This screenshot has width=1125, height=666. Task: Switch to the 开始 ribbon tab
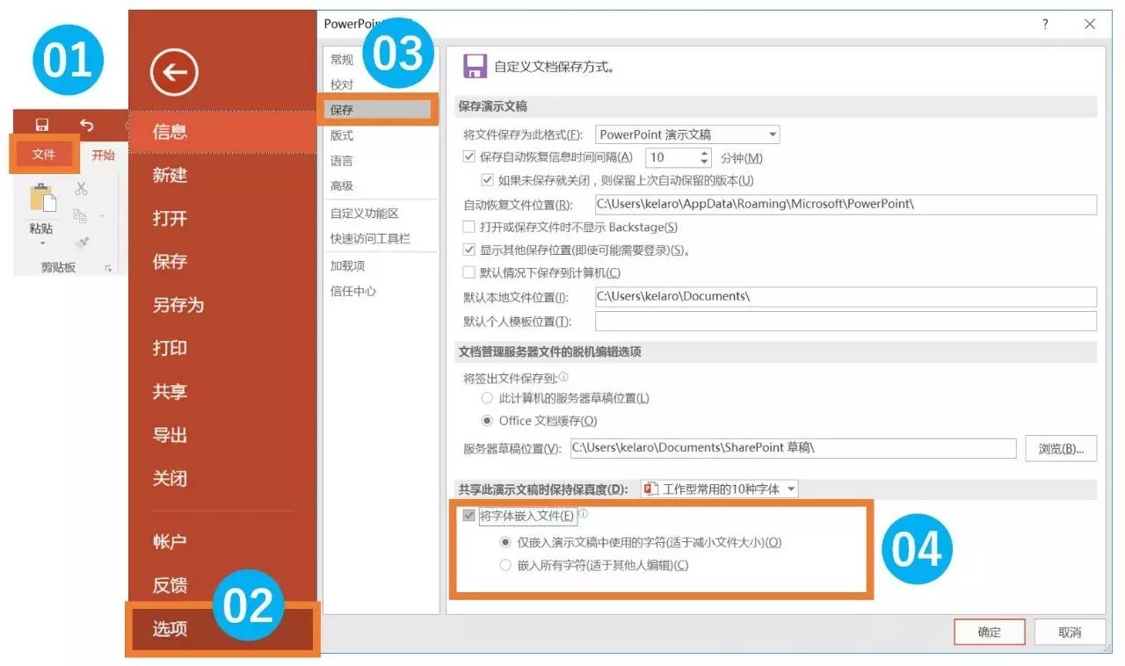click(x=103, y=155)
